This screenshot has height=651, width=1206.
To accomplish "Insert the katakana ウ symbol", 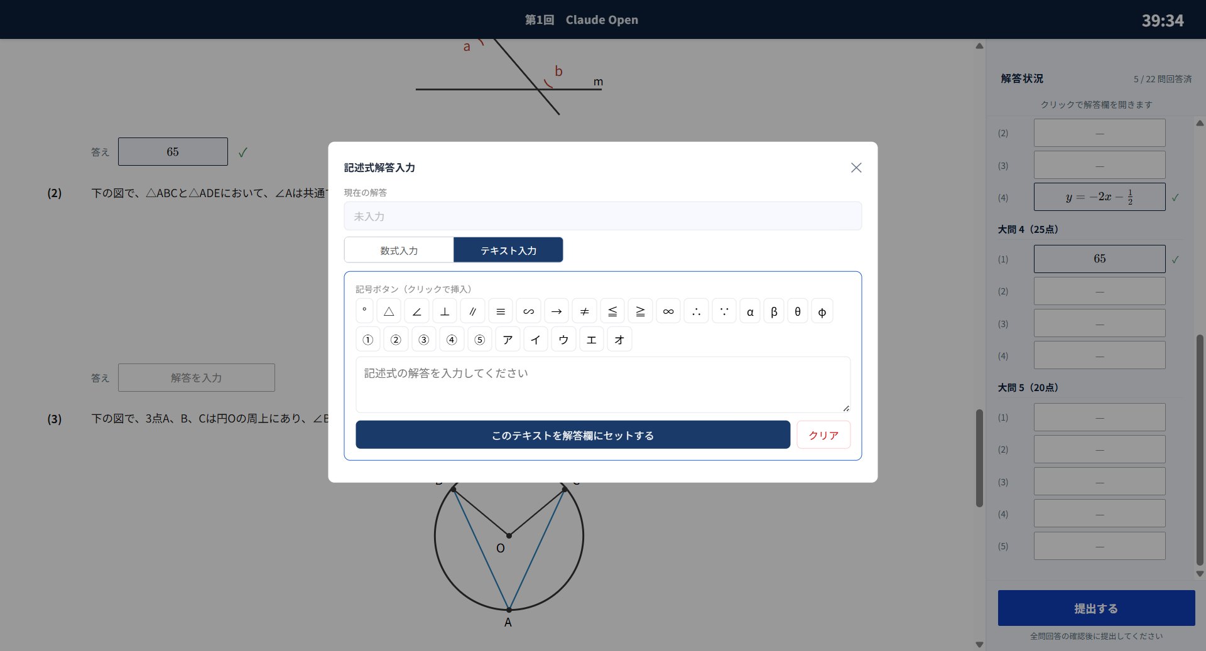I will pos(563,340).
